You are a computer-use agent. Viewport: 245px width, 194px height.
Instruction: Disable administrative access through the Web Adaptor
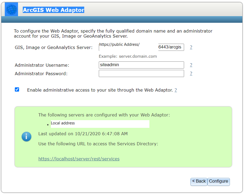coord(17,89)
